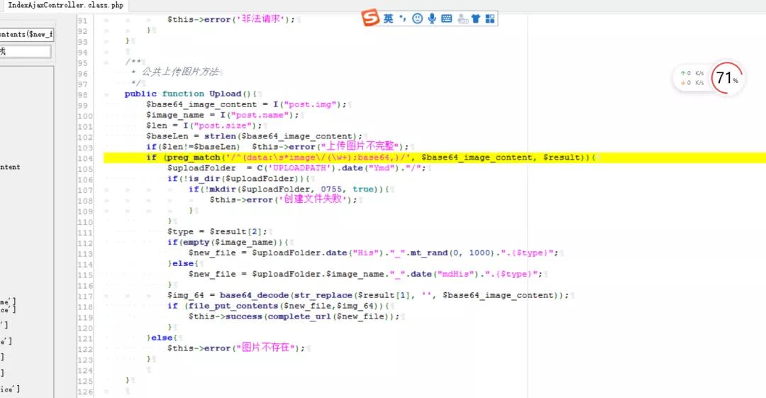Image resolution: width=766 pixels, height=398 pixels.
Task: Click is_dir call on line 106
Action: (x=205, y=179)
